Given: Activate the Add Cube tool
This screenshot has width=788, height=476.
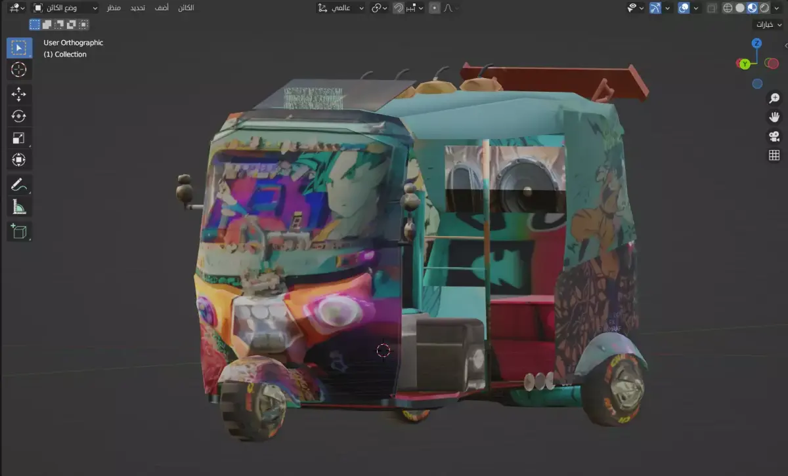Looking at the screenshot, I should (x=19, y=231).
